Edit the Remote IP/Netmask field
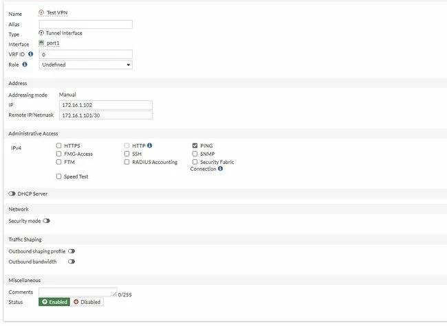 [x=105, y=115]
